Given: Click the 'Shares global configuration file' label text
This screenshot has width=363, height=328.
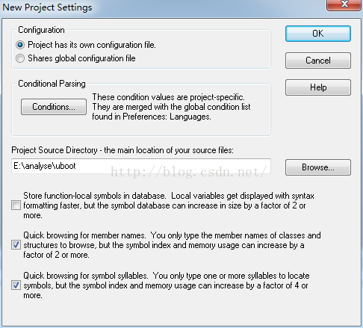Looking at the screenshot, I should [81, 58].
